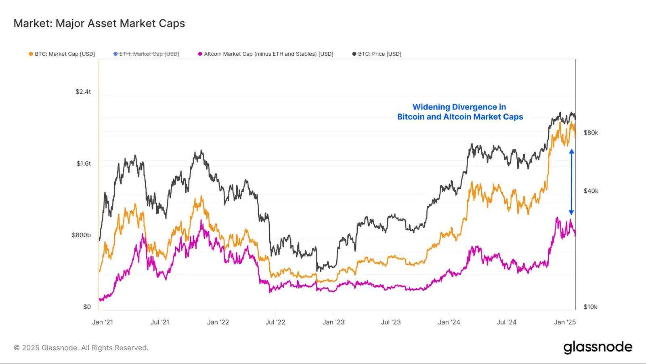This screenshot has width=646, height=364.
Task: Select the Jan '25 x-axis label
Action: [565, 322]
